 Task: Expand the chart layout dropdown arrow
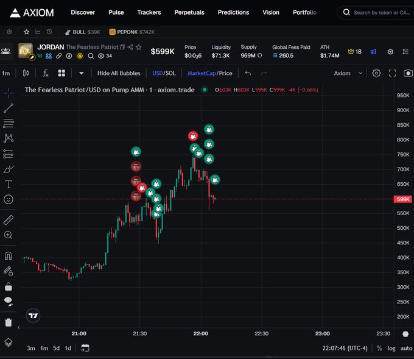click(82, 73)
